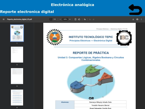Image resolution: width=145 pixels, height=109 pixels.
Task: Click the fit to page icon
Action: [75, 19]
